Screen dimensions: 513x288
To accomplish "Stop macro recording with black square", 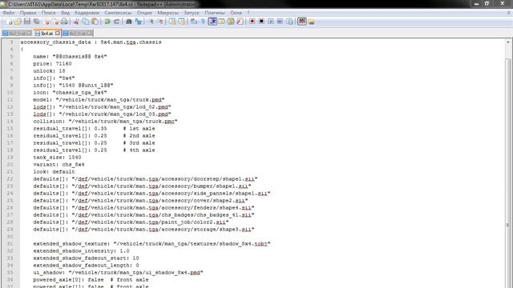I will point(261,22).
